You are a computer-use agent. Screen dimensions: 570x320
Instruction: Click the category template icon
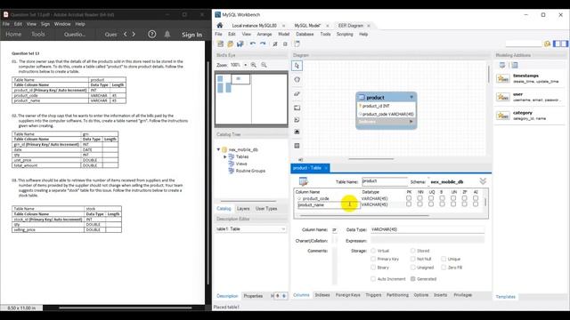tap(503, 116)
